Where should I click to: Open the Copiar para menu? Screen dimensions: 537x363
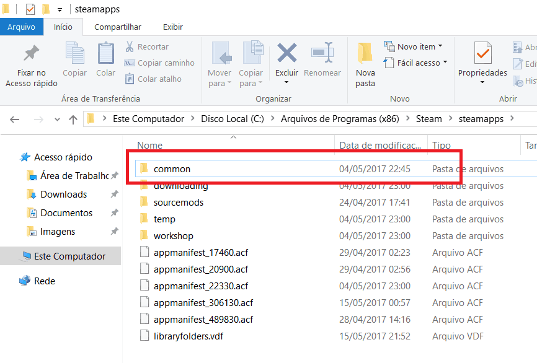tap(251, 64)
